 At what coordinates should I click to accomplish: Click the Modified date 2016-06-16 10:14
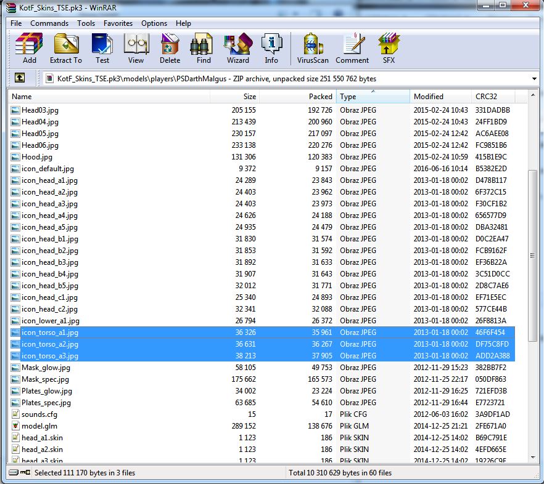pyautogui.click(x=440, y=169)
